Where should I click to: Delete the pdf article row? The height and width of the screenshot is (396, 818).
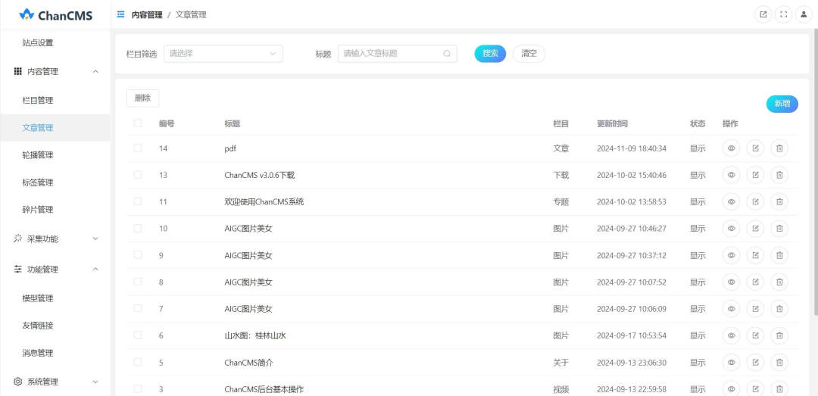tap(779, 148)
